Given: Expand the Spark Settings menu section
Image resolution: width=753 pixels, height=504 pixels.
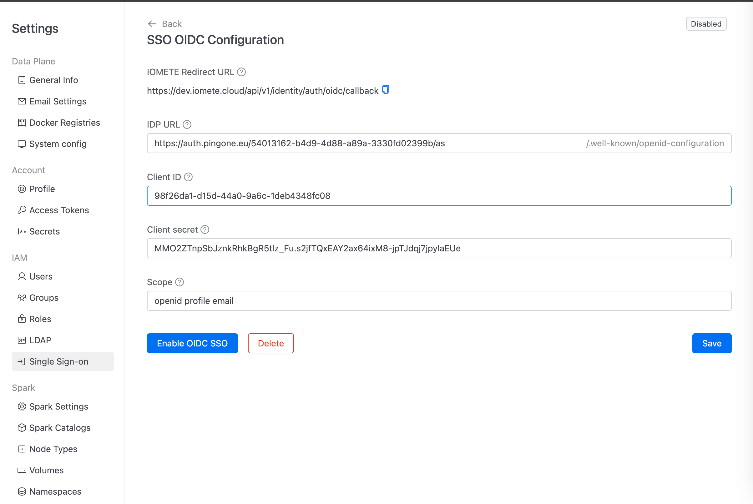Looking at the screenshot, I should point(58,406).
